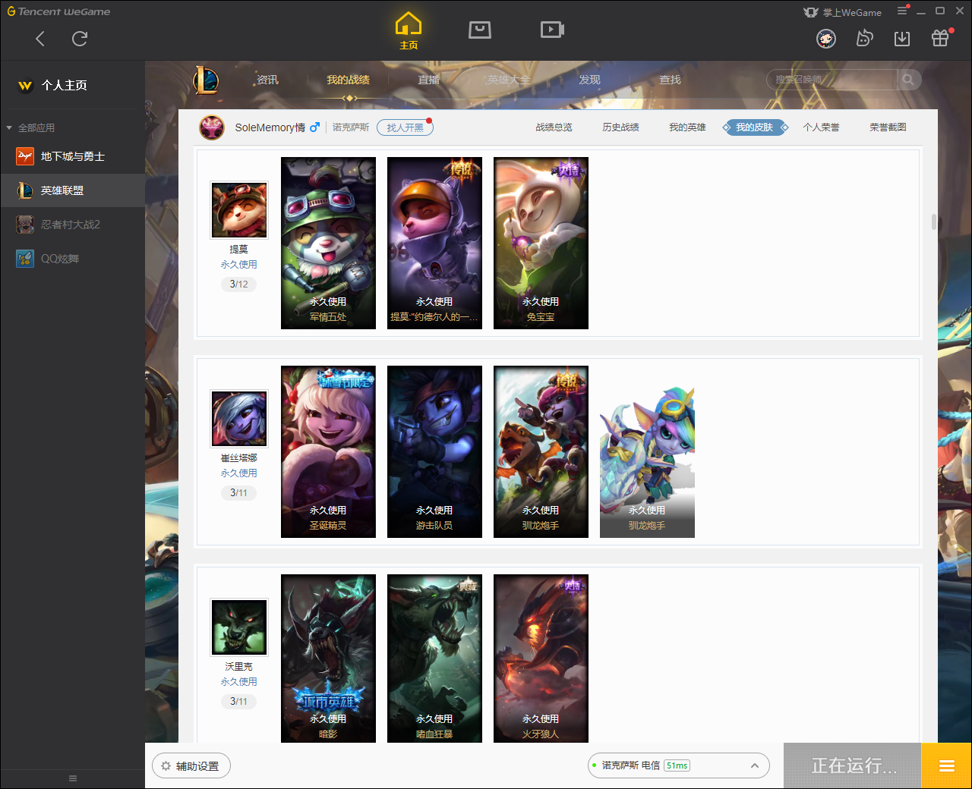This screenshot has width=972, height=789.
Task: Switch to the 英雄大全 tab
Action: pyautogui.click(x=509, y=80)
